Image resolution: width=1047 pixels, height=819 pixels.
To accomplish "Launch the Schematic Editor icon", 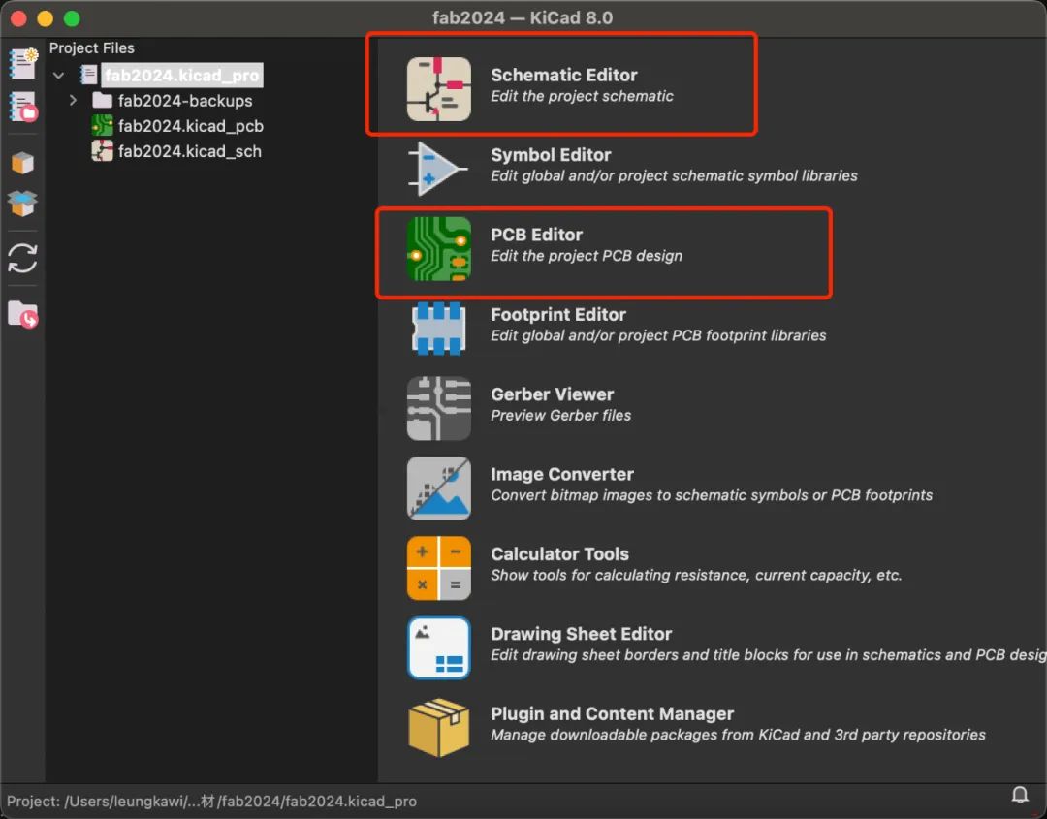I will [x=439, y=89].
